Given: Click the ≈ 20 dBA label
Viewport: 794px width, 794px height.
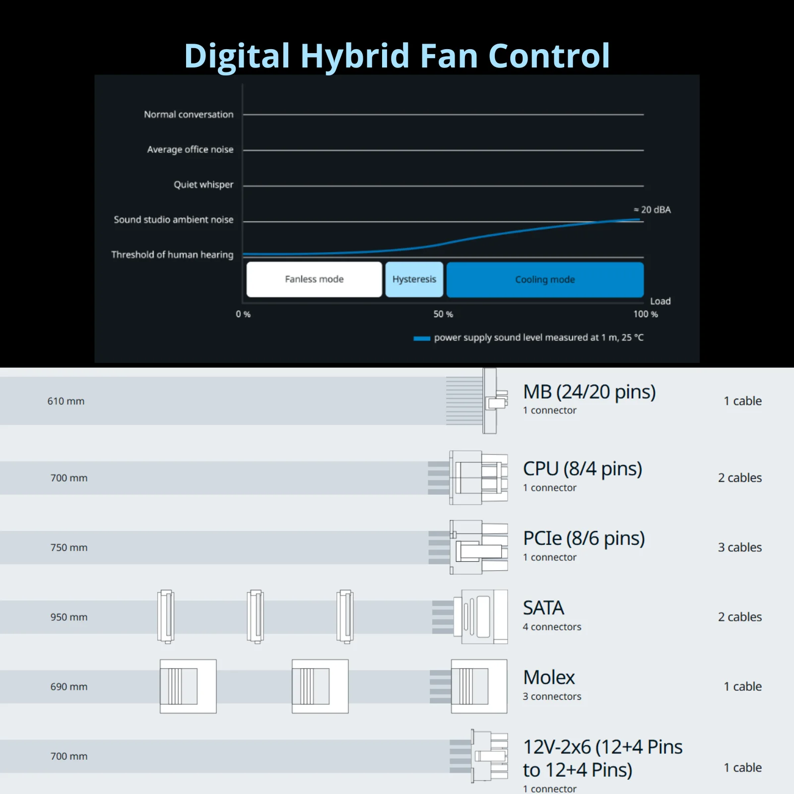Looking at the screenshot, I should click(x=652, y=210).
